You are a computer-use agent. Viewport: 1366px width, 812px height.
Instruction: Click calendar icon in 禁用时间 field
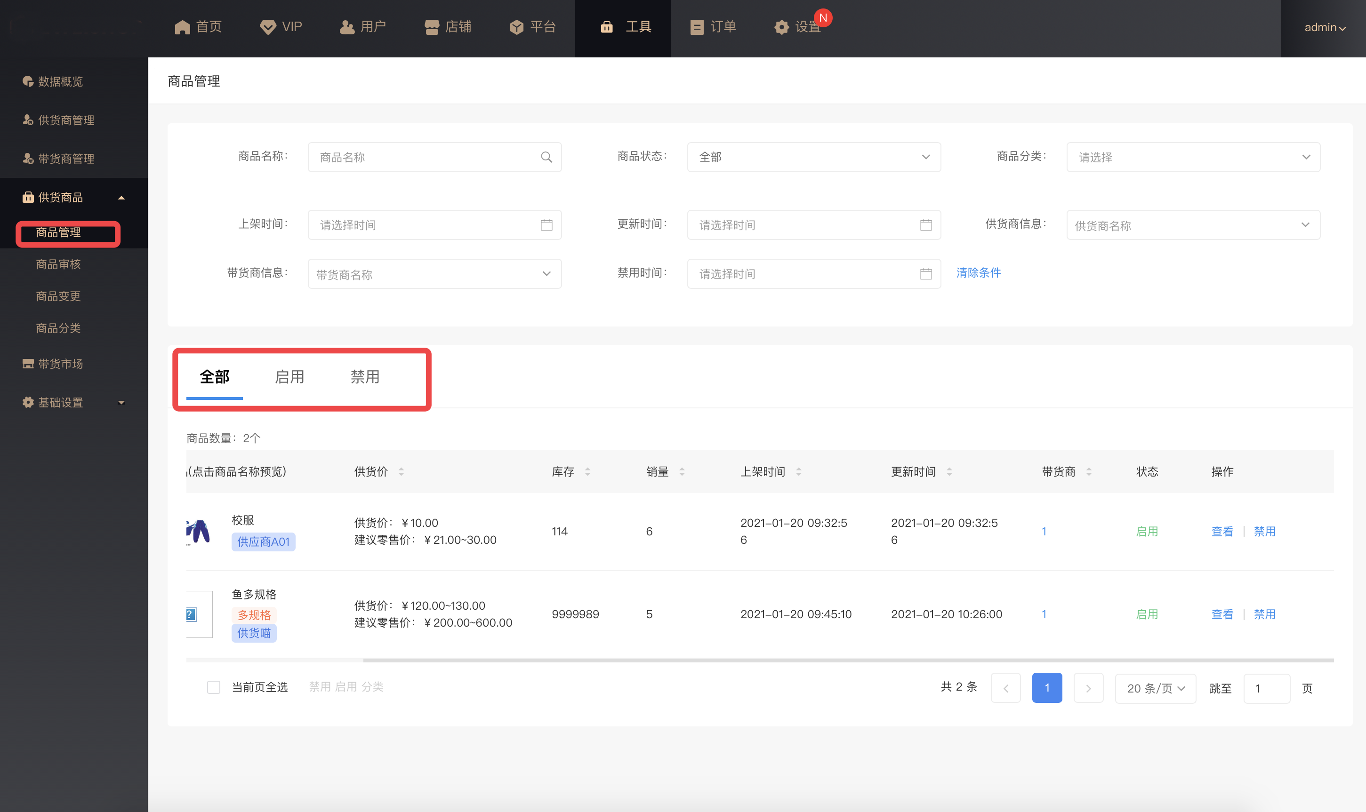[925, 274]
